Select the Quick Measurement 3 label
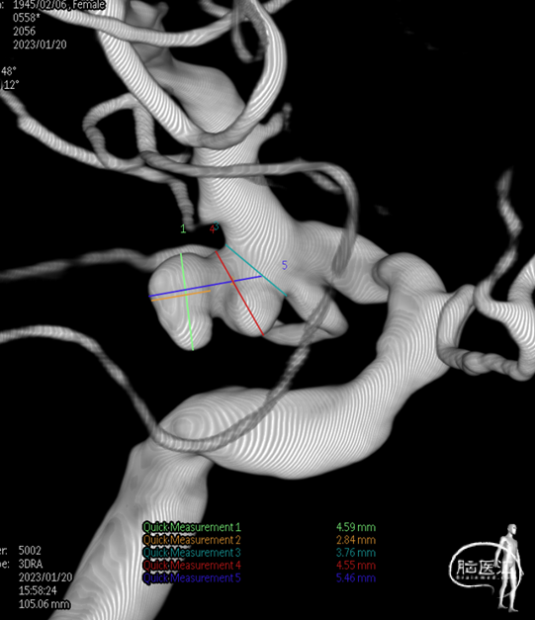This screenshot has width=535, height=620. point(192,553)
